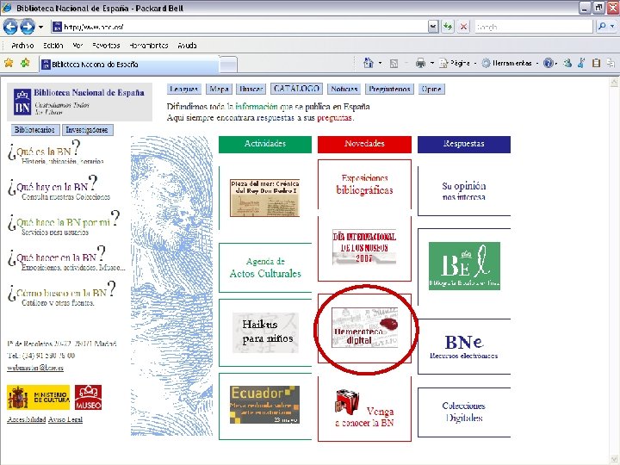Click the Home page icon
620x465 pixels.
coord(369,63)
